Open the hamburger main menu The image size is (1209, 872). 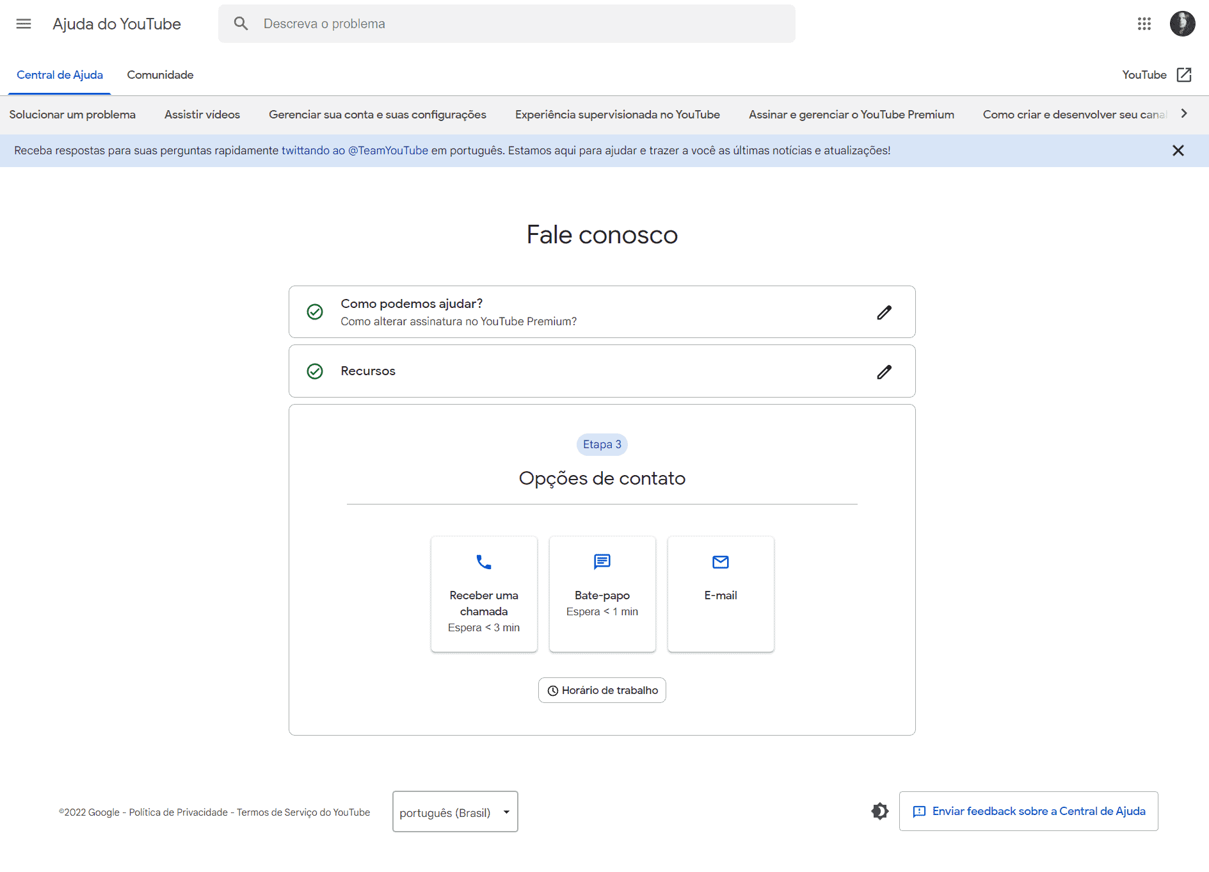(x=24, y=24)
